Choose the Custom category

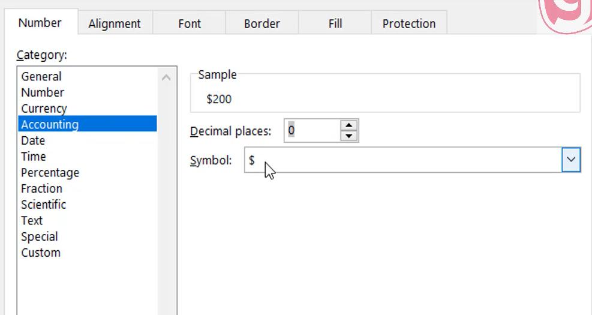41,253
